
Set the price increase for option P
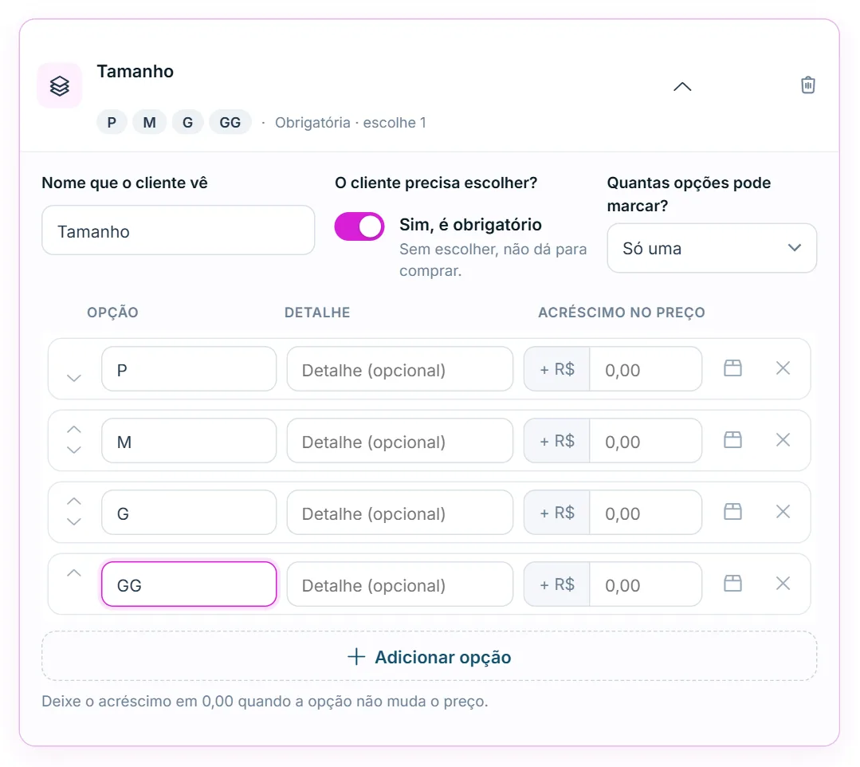click(x=646, y=369)
